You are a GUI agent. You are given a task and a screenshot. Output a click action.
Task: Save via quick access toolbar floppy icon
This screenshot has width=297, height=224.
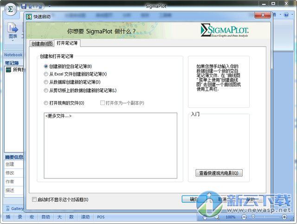(x=24, y=7)
